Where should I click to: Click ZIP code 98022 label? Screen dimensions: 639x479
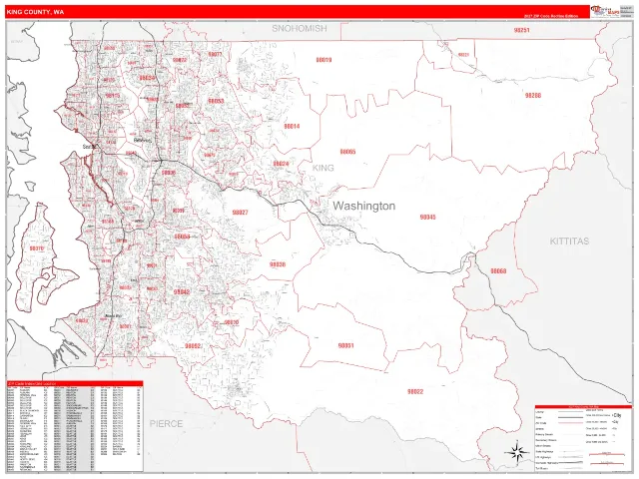coord(415,392)
